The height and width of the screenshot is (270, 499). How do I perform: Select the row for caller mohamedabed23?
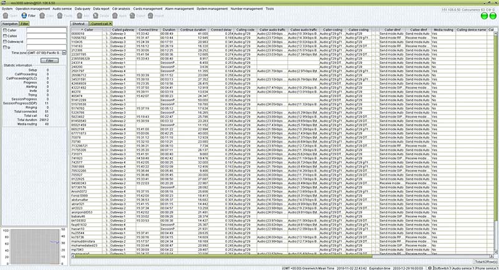click(x=282, y=246)
